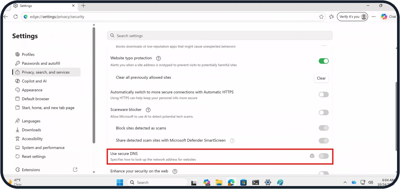Open a new tab with plus
Image resolution: width=400 pixels, height=189 pixels.
[83, 6]
